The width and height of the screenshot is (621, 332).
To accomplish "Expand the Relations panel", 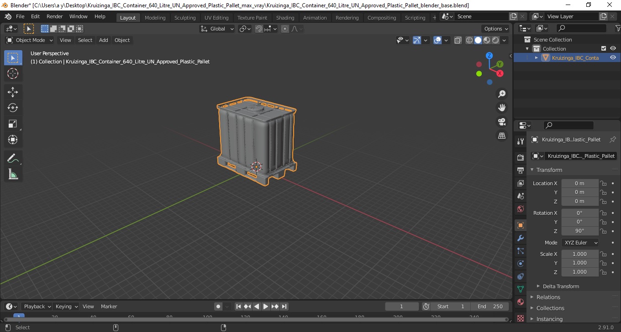I will coord(548,297).
